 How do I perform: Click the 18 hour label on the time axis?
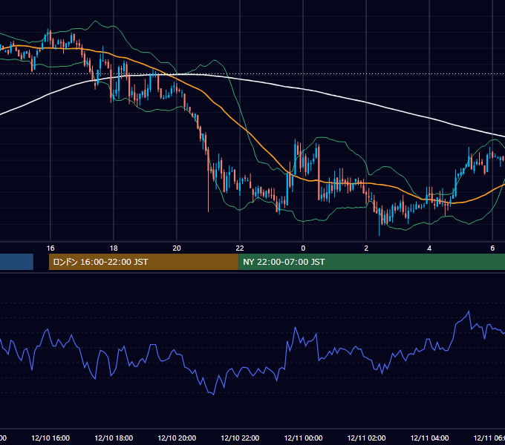114,248
